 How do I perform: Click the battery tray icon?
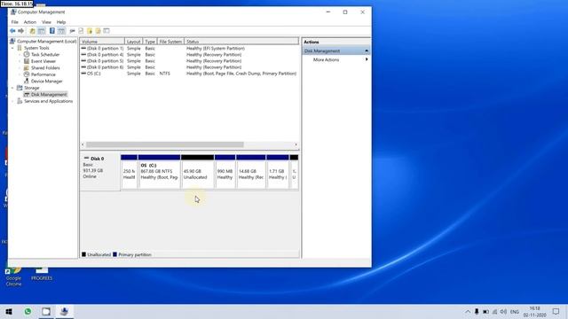point(485,311)
